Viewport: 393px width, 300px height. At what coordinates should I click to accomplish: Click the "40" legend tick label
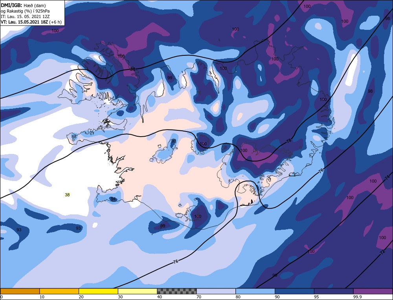pyautogui.click(x=160, y=297)
